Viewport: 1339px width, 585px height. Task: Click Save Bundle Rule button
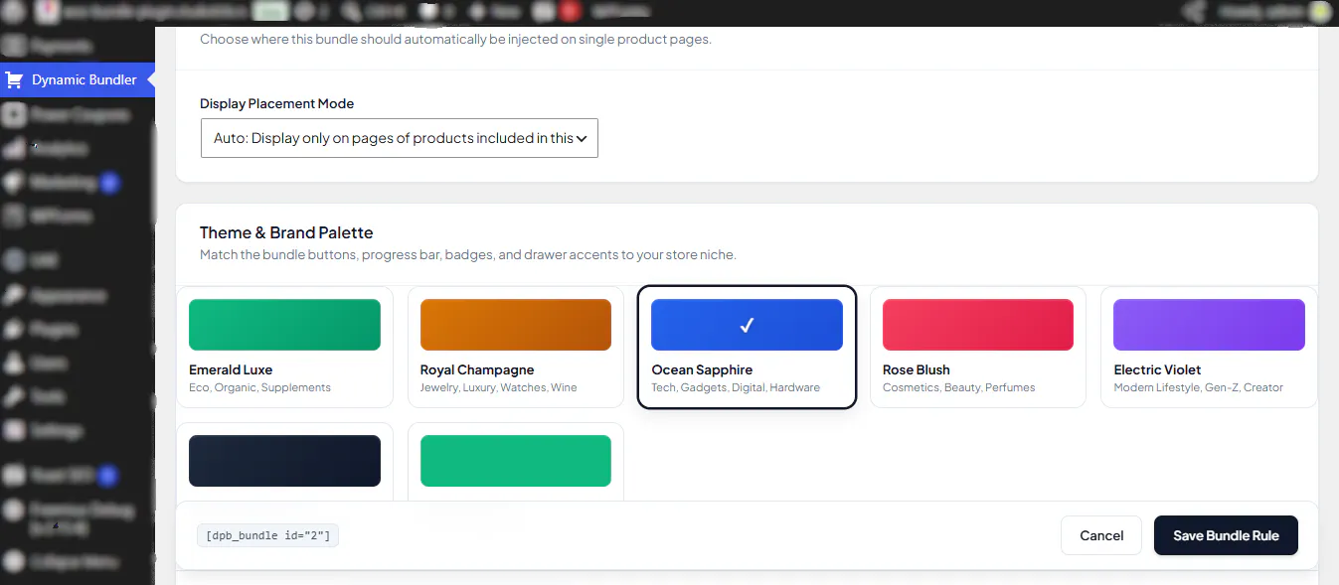pos(1226,535)
